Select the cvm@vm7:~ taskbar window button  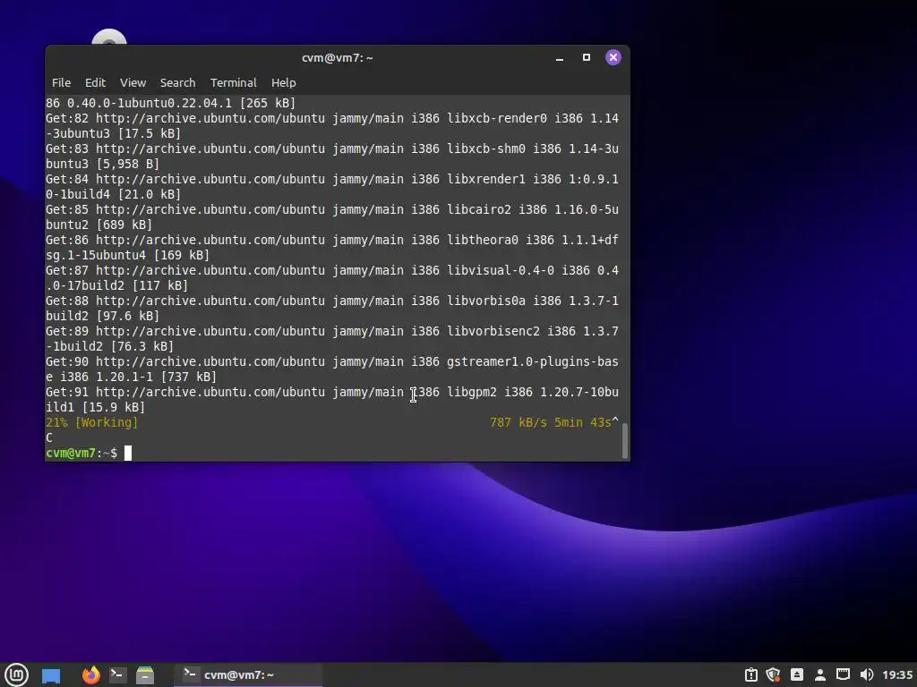(x=248, y=674)
